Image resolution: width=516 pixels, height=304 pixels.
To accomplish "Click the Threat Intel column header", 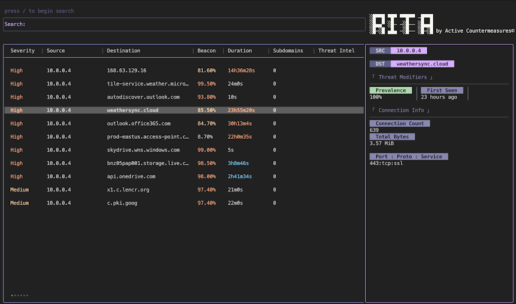I will (337, 50).
